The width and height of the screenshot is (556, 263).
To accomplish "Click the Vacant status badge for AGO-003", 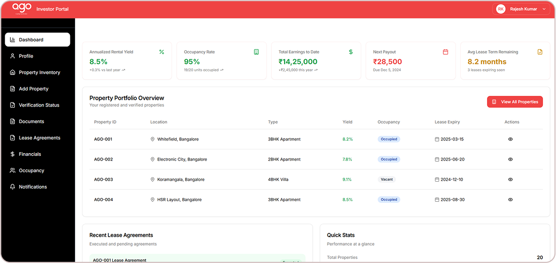I will (387, 180).
